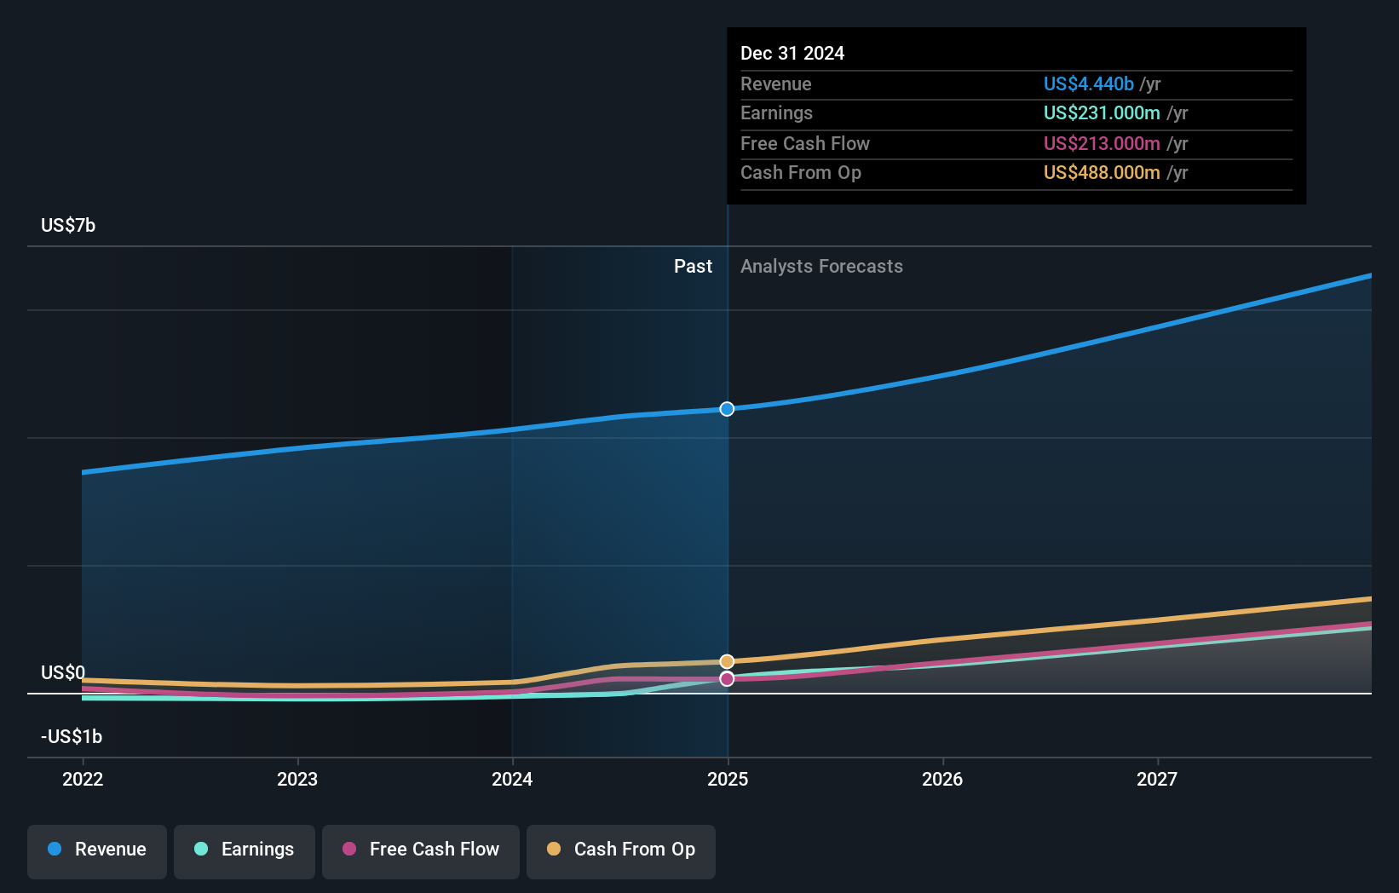Select the Revenue data point at 2025
Image resolution: width=1399 pixels, height=893 pixels.
727,409
